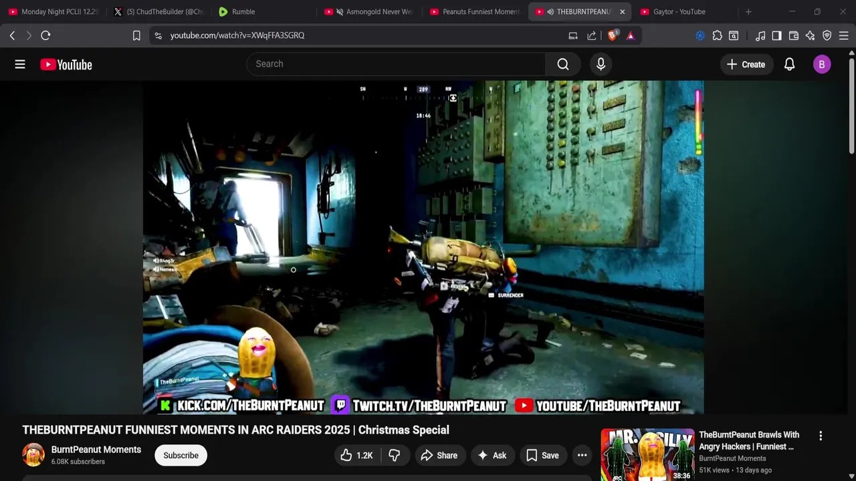Switch to Peanuts Funniest Moments tab
856x481 pixels.
point(474,11)
